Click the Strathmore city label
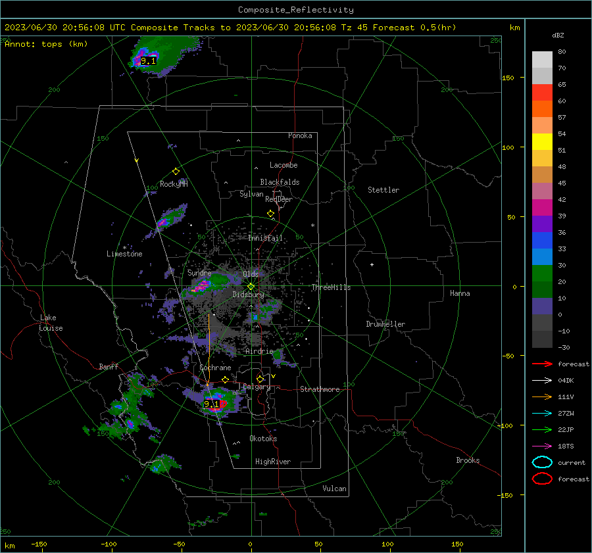This screenshot has height=553, width=592. pos(320,389)
